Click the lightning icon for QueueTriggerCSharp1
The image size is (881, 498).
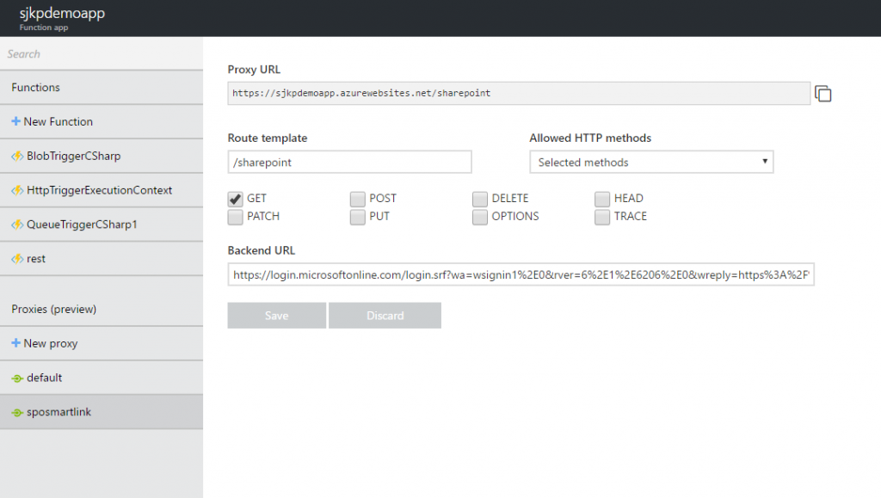(16, 224)
